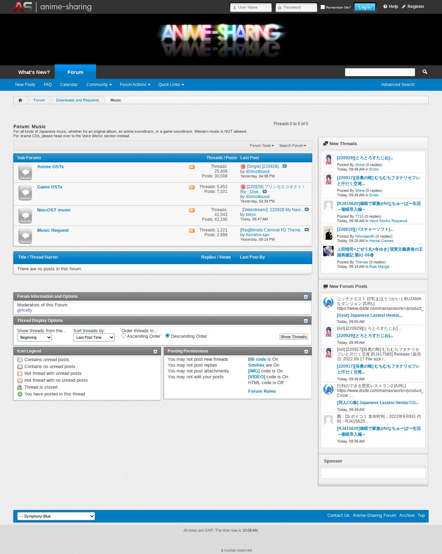This screenshot has width=442, height=554.
Task: Go to last post in Anime OSTs
Action: pyautogui.click(x=285, y=166)
